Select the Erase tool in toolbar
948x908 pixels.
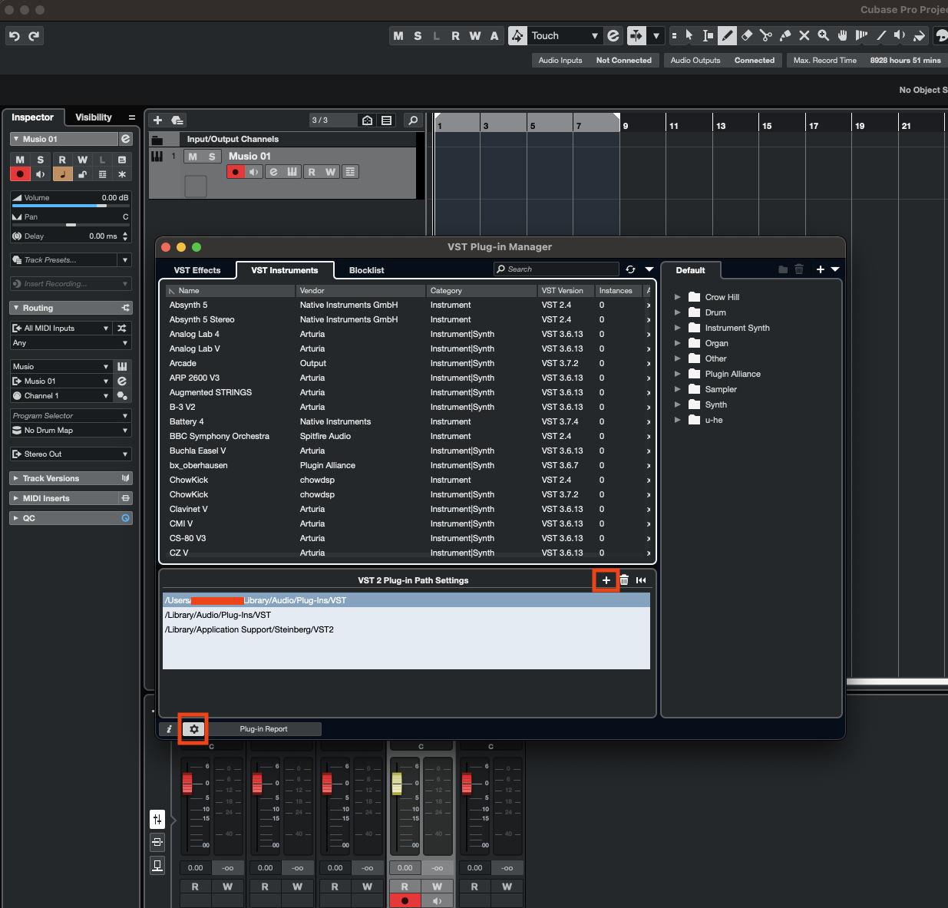pos(747,35)
